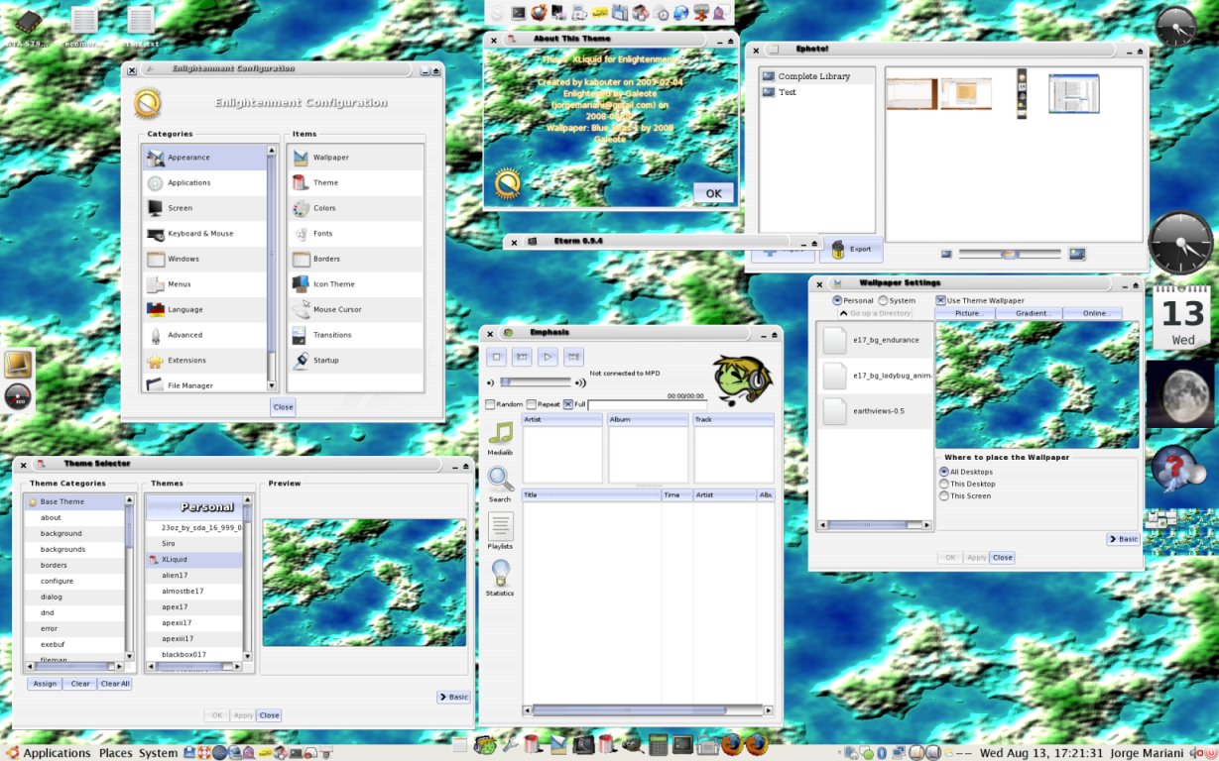Click the Bluetooth tray icon
This screenshot has width=1219, height=761.
[880, 753]
